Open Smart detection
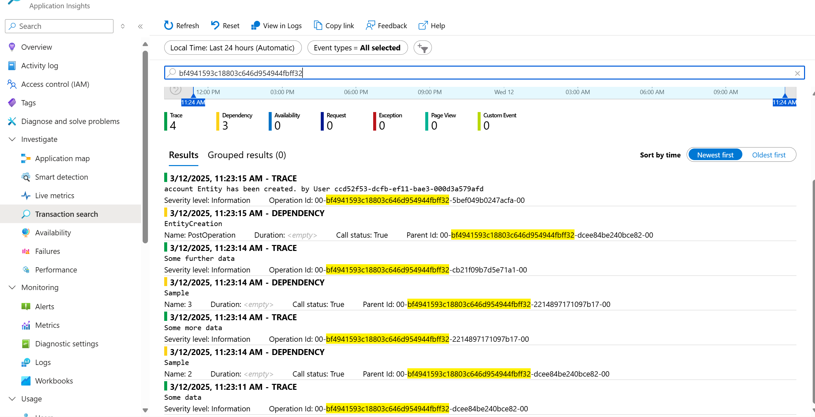The width and height of the screenshot is (815, 417). click(x=61, y=177)
